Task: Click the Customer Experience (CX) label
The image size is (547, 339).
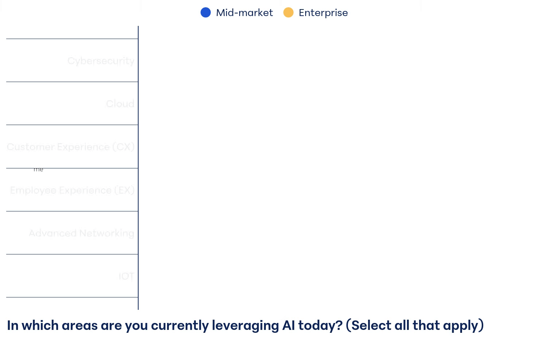Action: (x=71, y=147)
